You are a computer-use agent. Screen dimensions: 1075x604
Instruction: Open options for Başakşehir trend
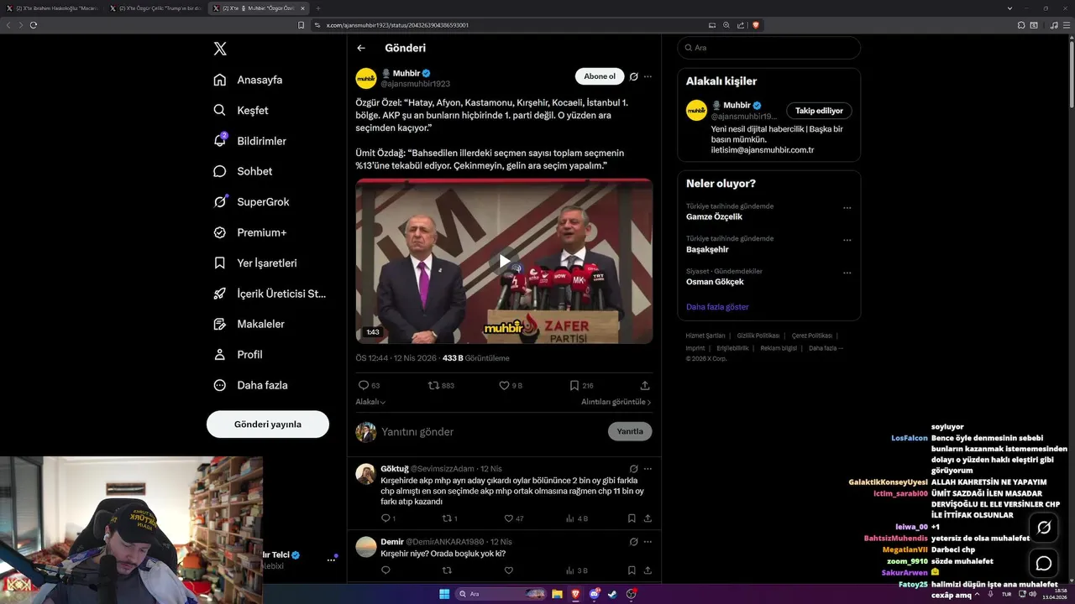[847, 240]
